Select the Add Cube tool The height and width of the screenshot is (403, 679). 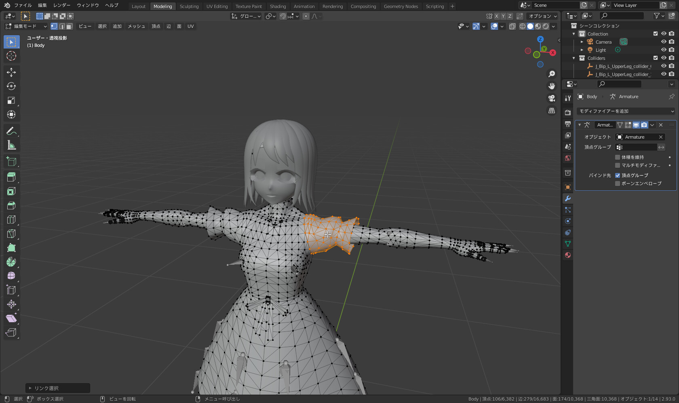[x=11, y=162]
